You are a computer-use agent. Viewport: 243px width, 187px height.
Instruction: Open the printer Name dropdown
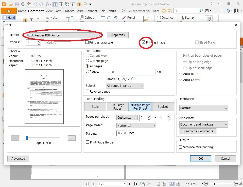pyautogui.click(x=63, y=35)
